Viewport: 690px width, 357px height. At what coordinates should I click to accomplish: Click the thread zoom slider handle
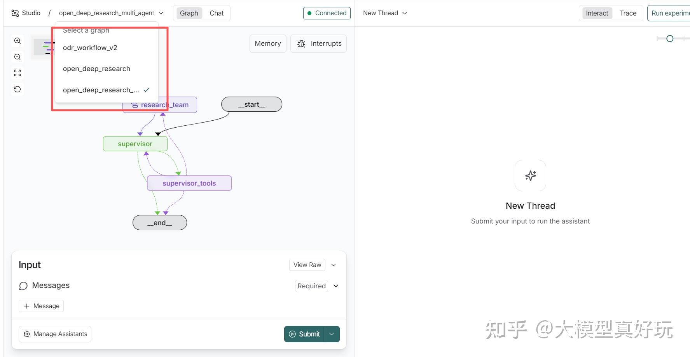point(670,38)
